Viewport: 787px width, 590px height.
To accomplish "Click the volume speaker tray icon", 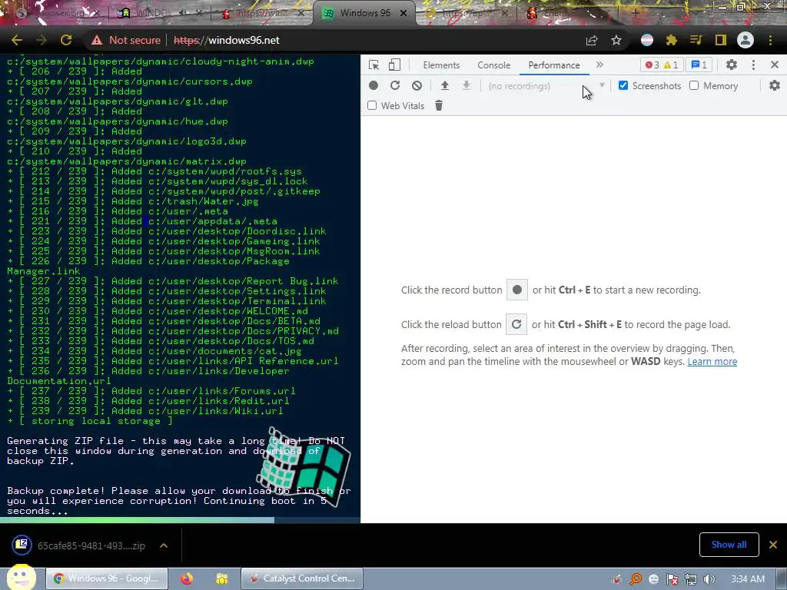I will pos(709,579).
